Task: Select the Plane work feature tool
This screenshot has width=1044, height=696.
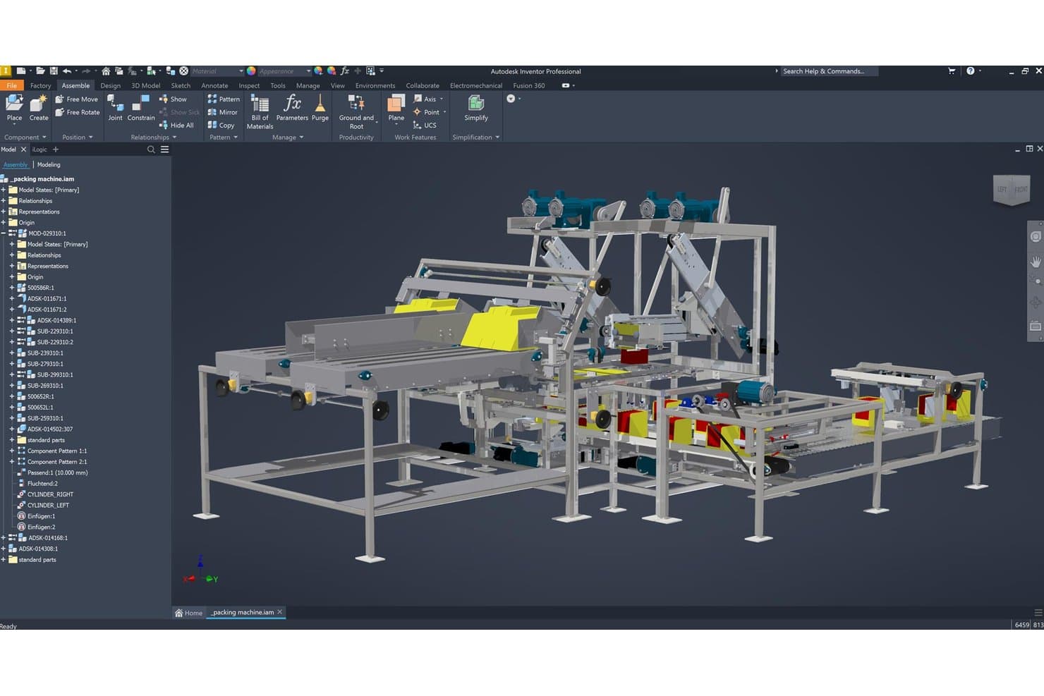Action: 396,108
